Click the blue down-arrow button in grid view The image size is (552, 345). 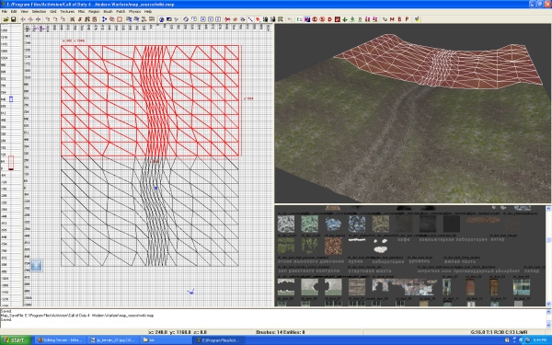point(36,266)
